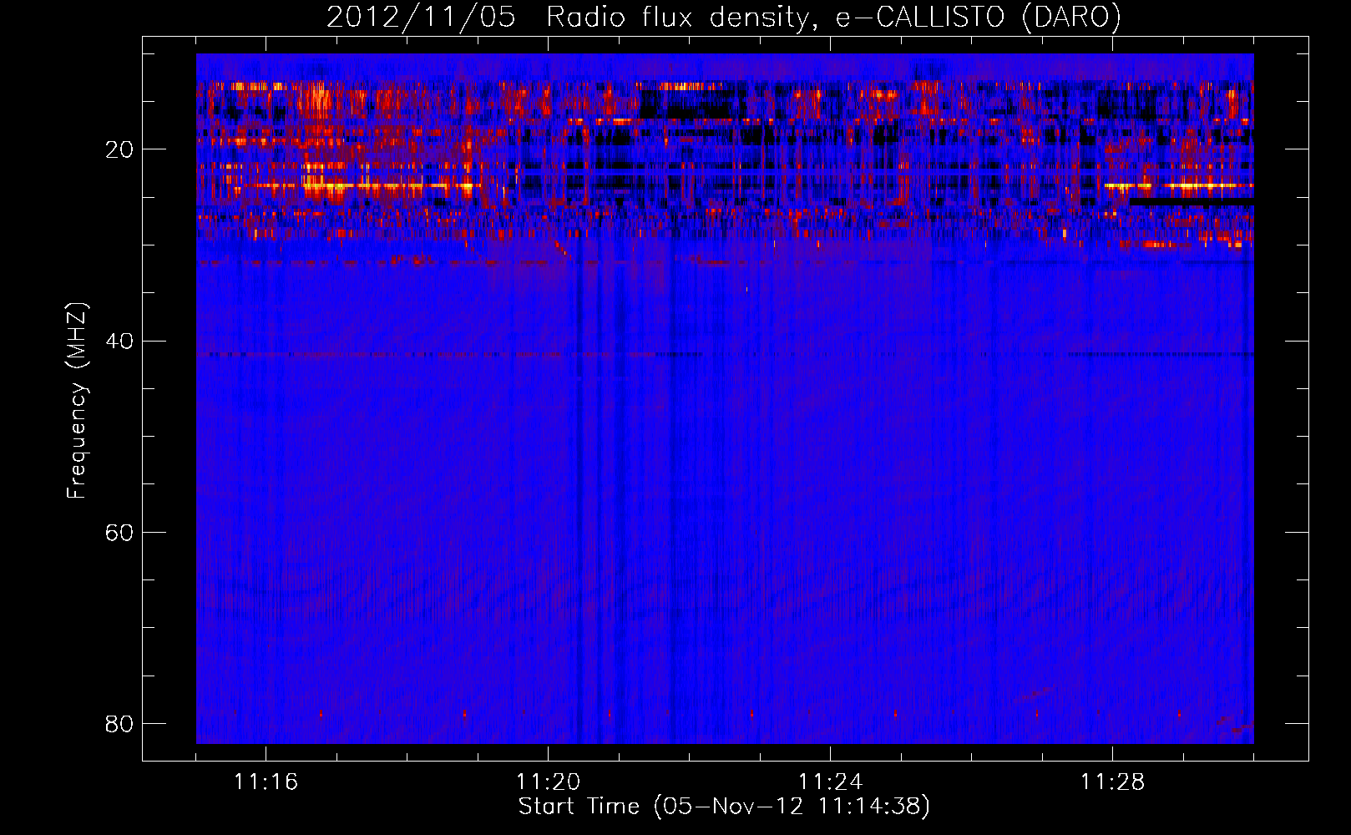This screenshot has width=1351, height=835.
Task: Click the 11:20 time tick label
Action: (548, 782)
